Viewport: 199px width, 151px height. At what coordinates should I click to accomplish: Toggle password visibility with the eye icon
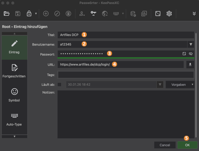click(190, 54)
